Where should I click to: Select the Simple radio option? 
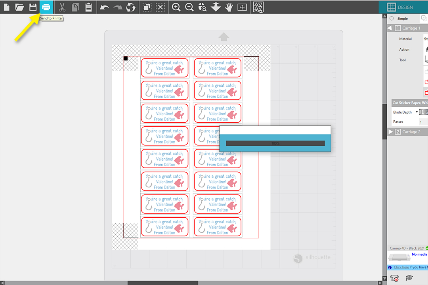coord(392,19)
